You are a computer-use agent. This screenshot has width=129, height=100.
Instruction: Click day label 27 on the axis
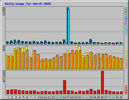(x=106, y=97)
